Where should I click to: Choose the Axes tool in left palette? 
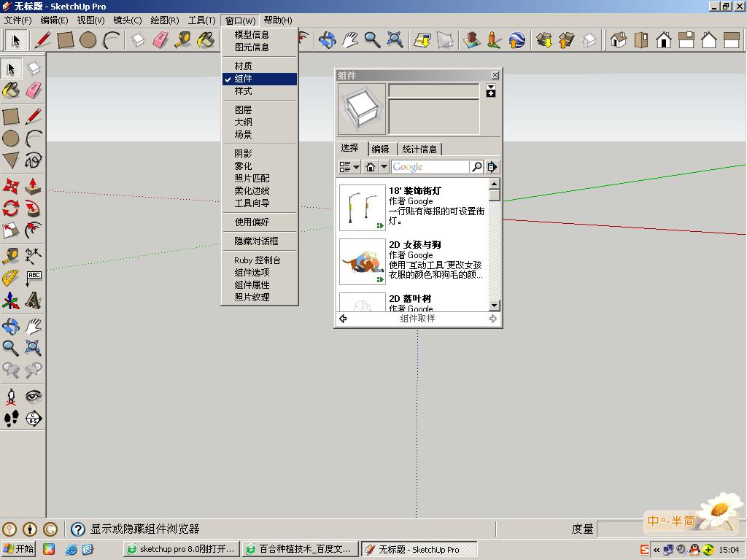pyautogui.click(x=11, y=300)
